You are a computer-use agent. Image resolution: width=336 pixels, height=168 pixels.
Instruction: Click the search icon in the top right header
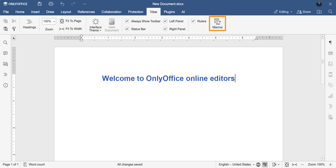330,12
